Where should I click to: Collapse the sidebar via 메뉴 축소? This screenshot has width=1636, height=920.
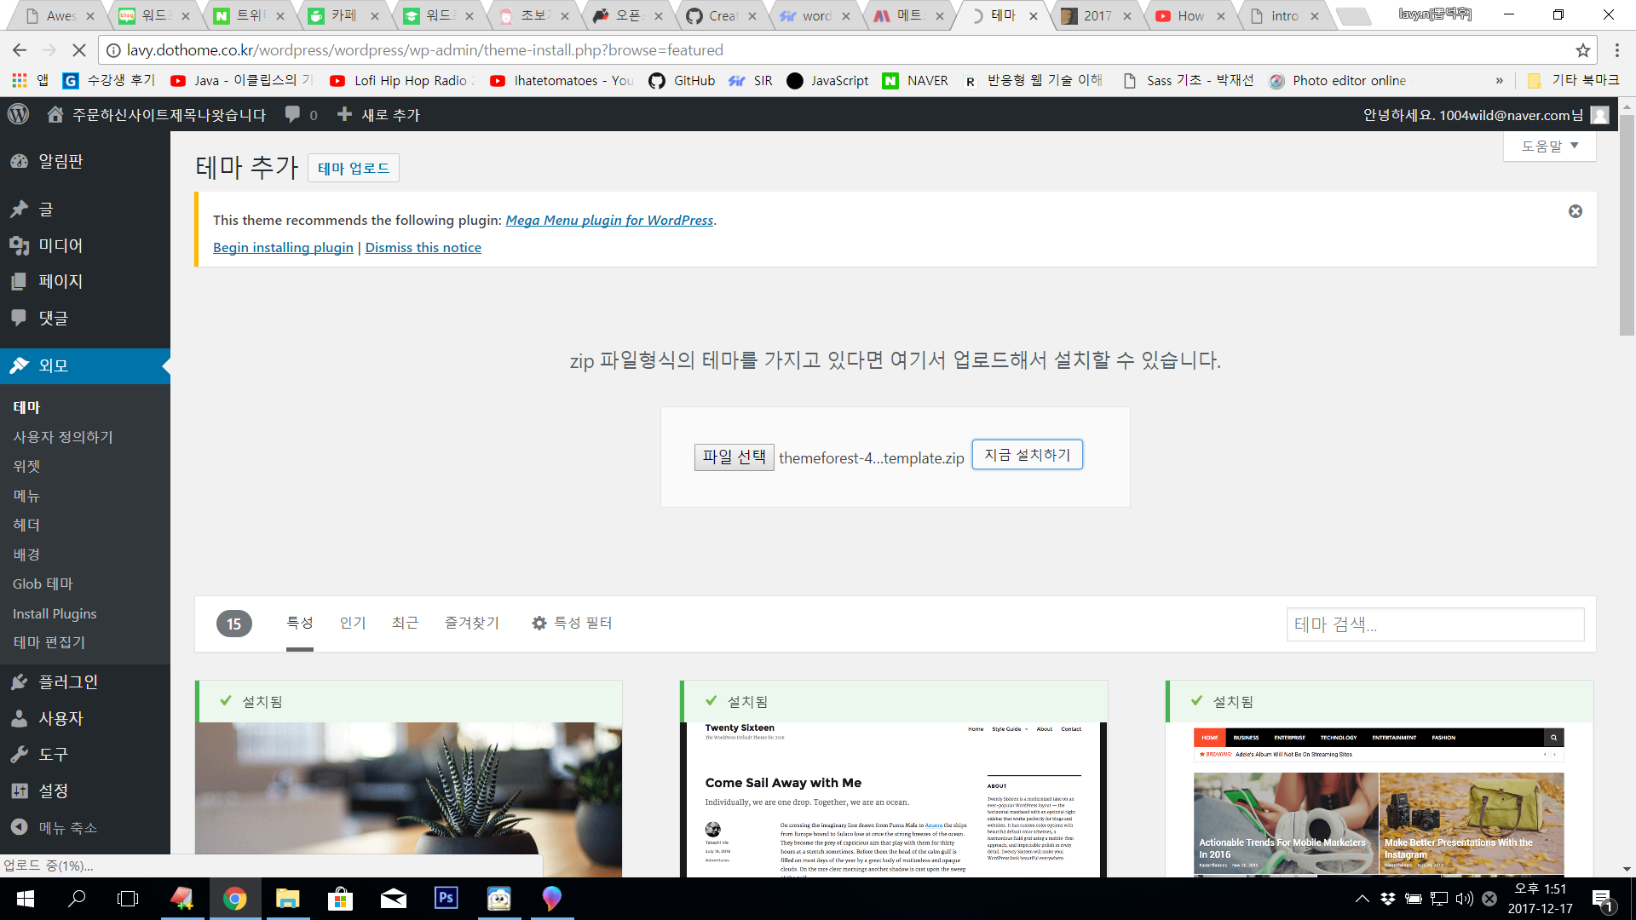[x=66, y=827]
